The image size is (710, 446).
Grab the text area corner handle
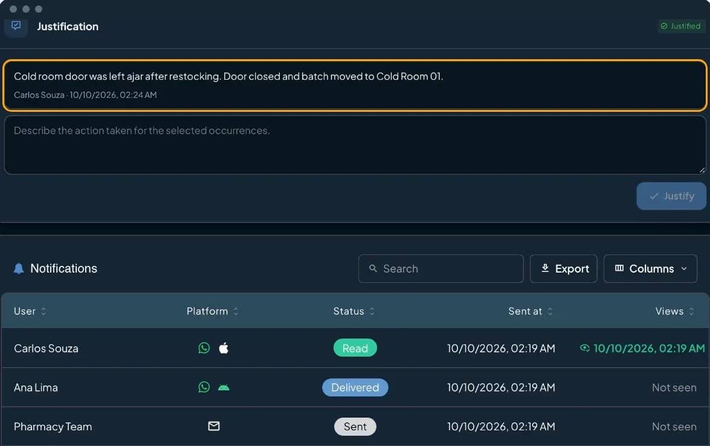[x=702, y=170]
